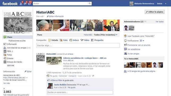Click the Escribe algo status box
This screenshot has width=171, height=96.
click(78, 45)
